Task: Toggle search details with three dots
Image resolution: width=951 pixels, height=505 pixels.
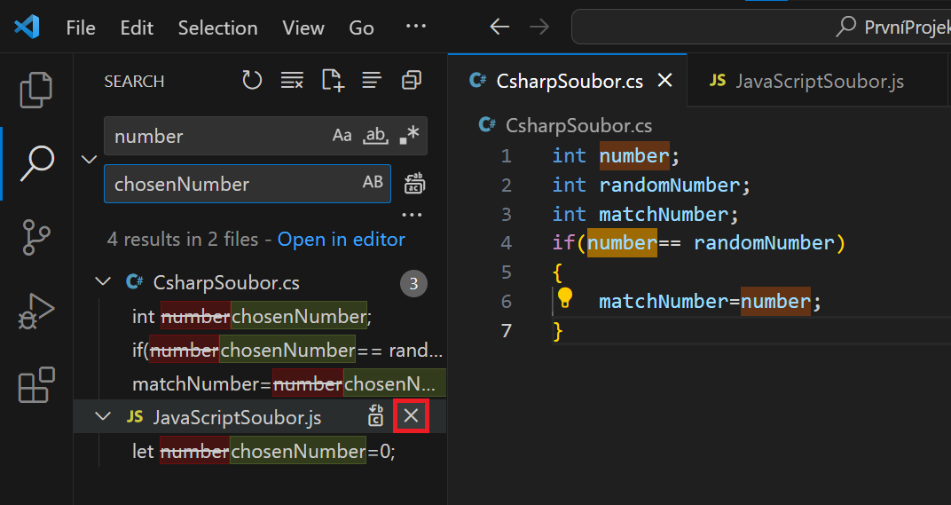Action: [x=412, y=215]
